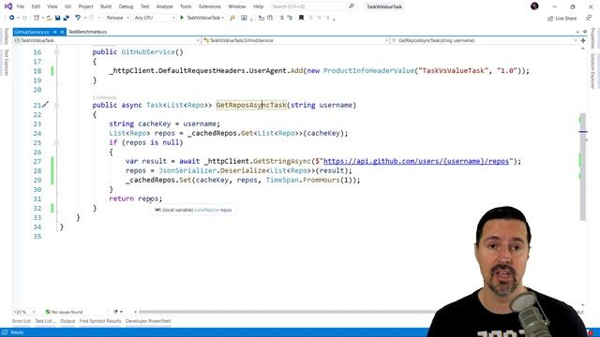Click the references CodeLens above GetReposAsyncTask

(x=104, y=97)
